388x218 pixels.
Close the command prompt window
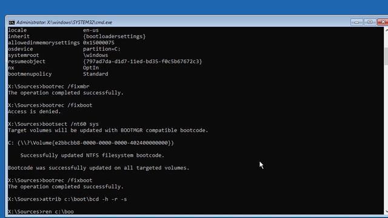pos(383,22)
